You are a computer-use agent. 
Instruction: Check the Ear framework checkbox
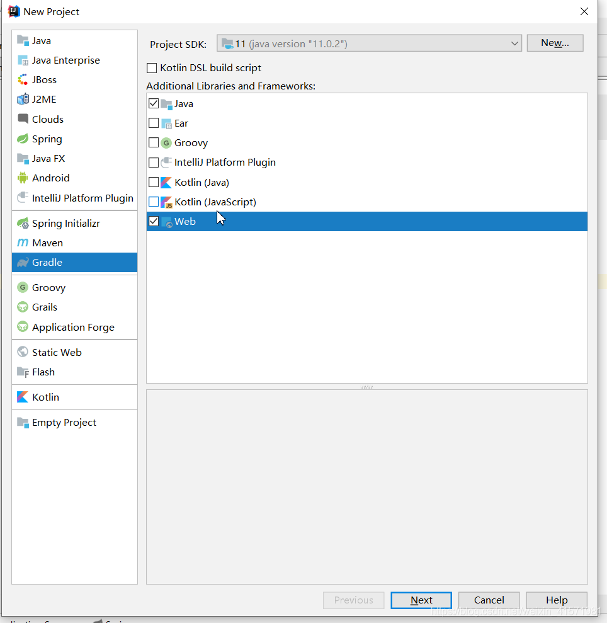point(154,123)
